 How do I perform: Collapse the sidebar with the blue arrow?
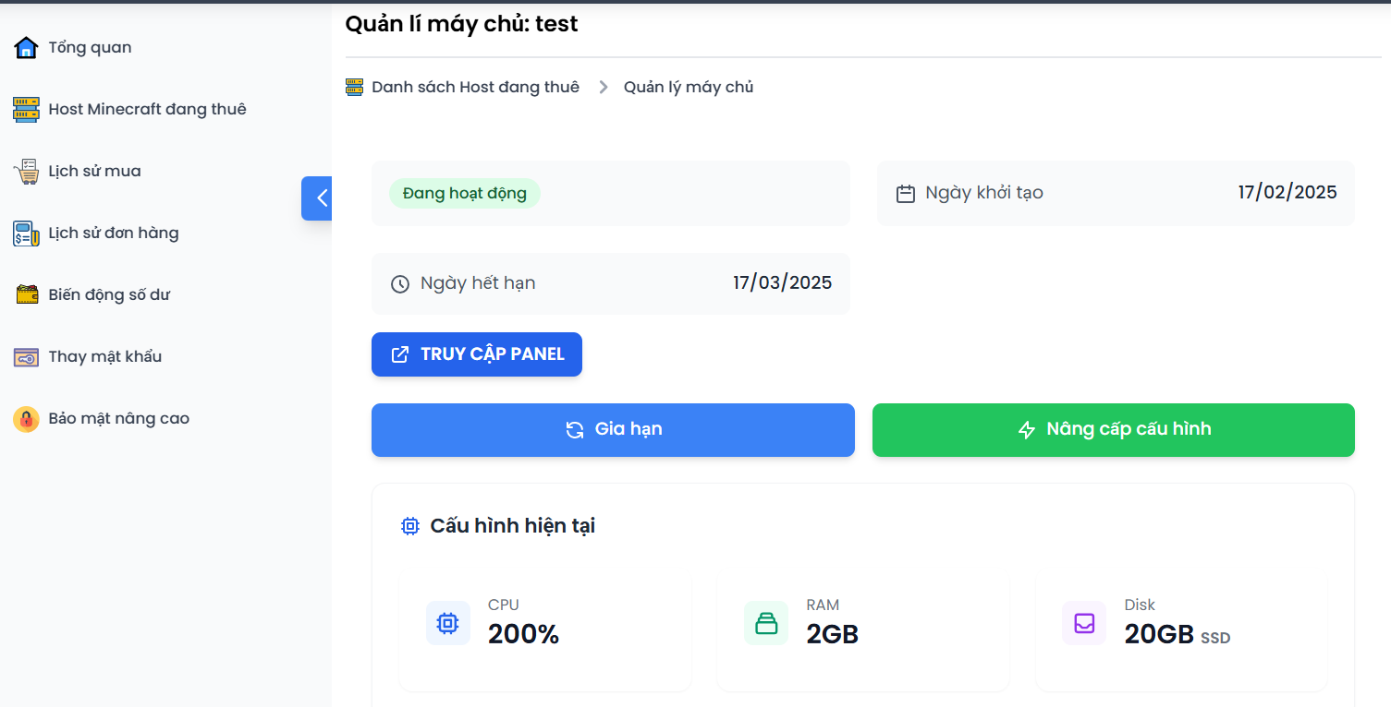(317, 198)
